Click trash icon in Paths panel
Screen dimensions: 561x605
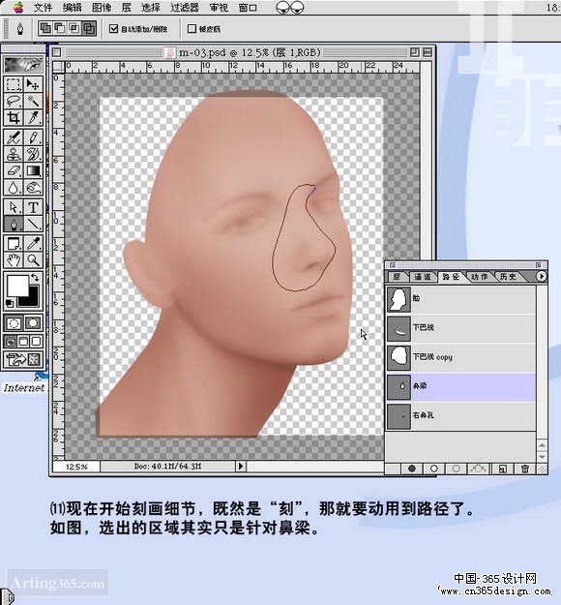[525, 469]
